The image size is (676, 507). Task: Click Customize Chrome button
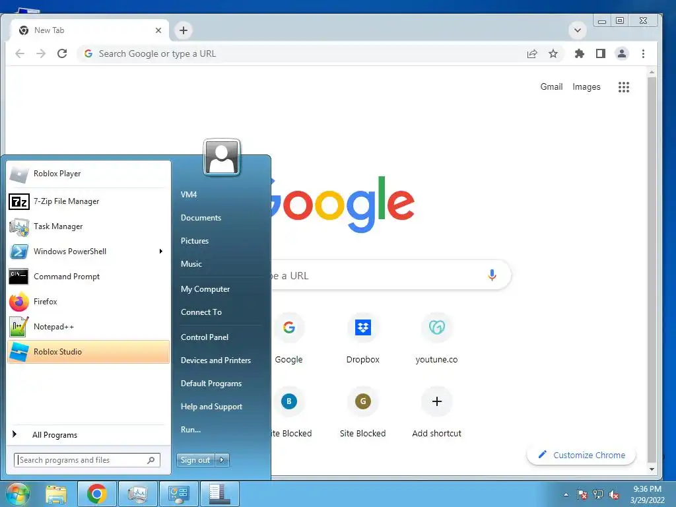coord(582,455)
